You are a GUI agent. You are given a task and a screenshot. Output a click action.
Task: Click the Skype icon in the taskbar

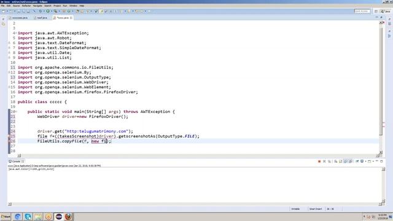point(28,217)
